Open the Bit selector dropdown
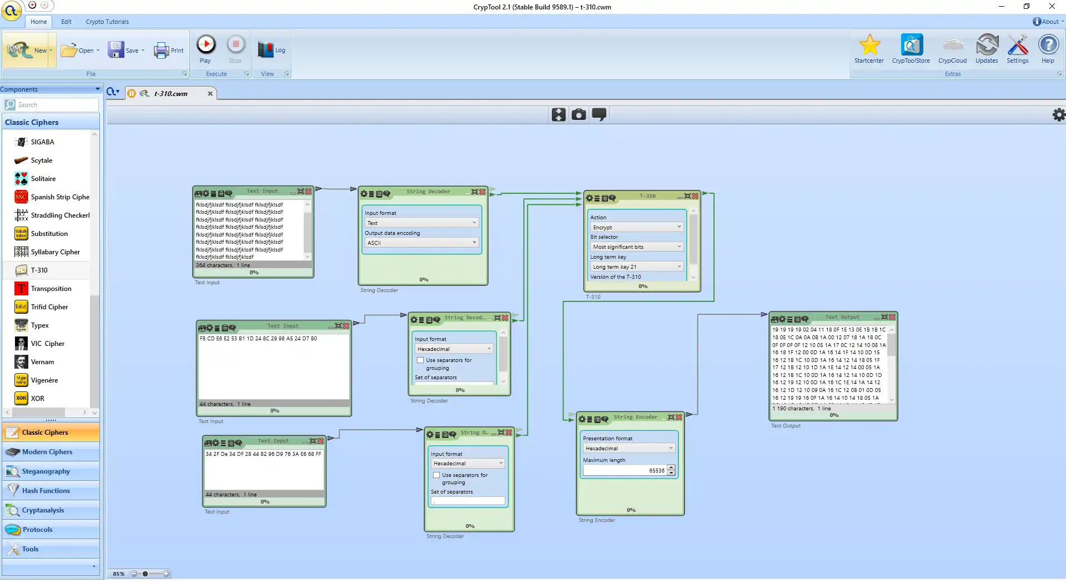 click(x=636, y=247)
